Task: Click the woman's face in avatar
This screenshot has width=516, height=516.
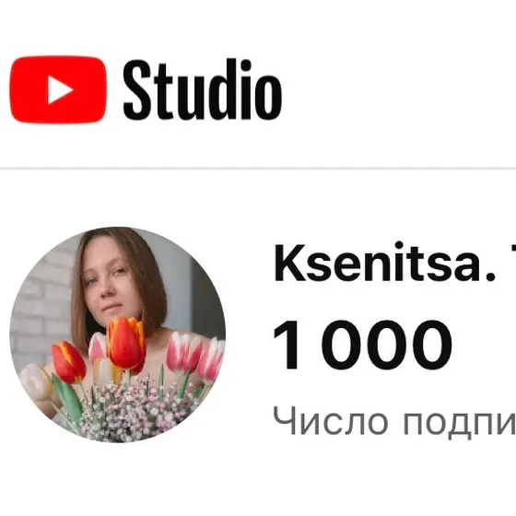Action: (111, 283)
